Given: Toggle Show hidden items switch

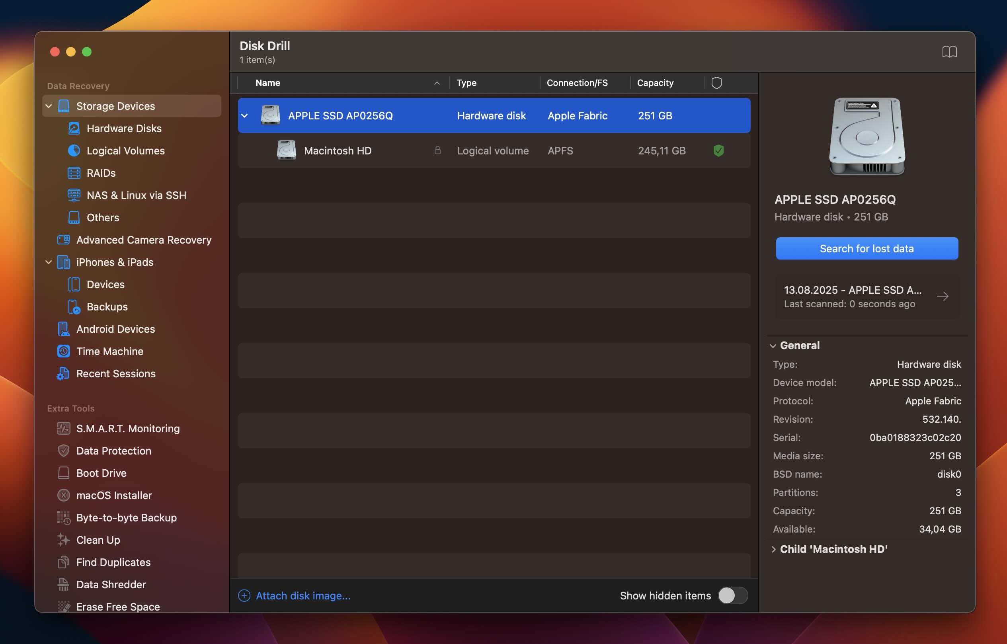Looking at the screenshot, I should click(x=733, y=595).
